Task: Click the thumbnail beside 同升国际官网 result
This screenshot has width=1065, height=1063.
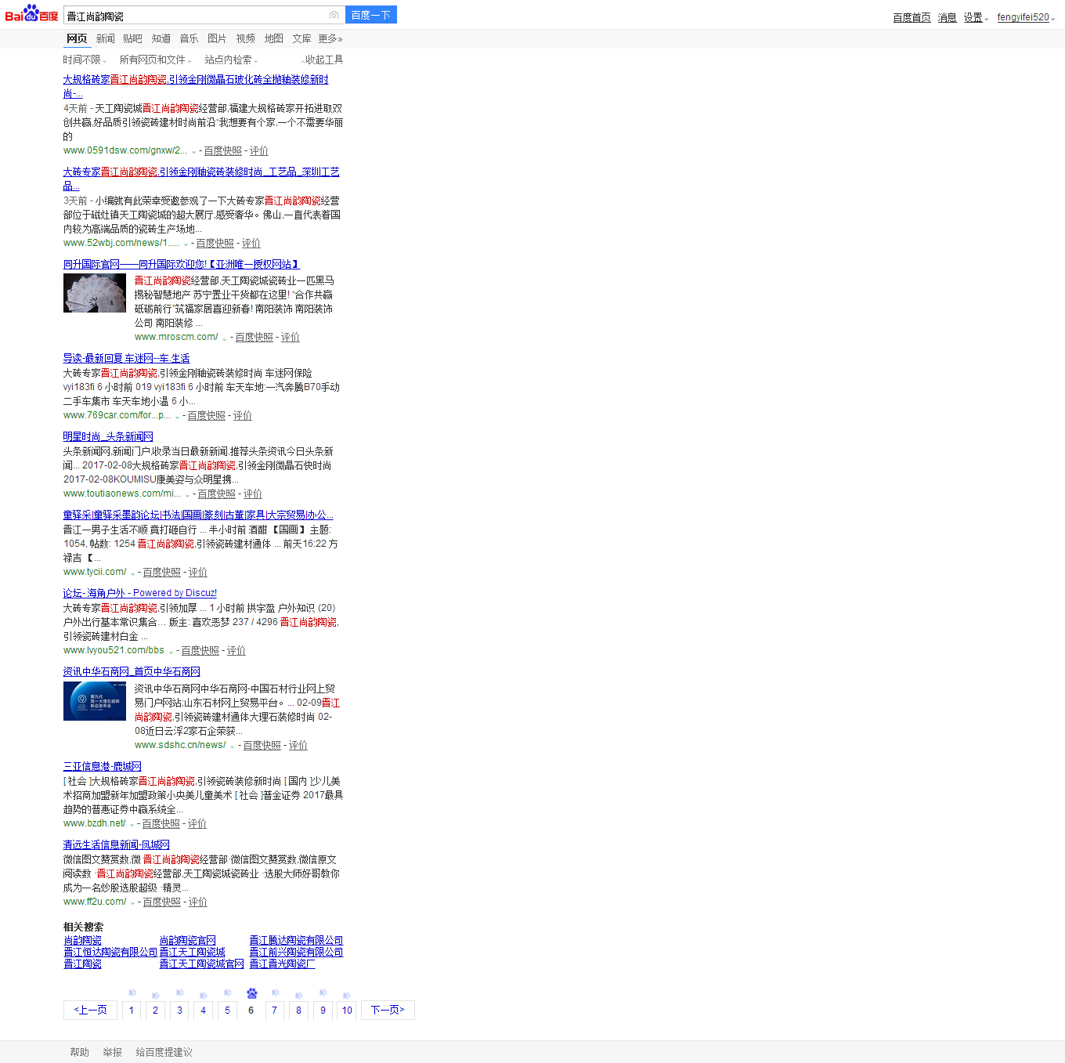Action: point(95,293)
